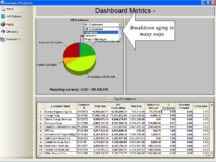Click the red Unapplied pie slice
The height and width of the screenshot is (162, 216).
tap(72, 50)
